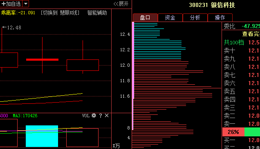Select the 卖八 order row
The height and width of the screenshot is (149, 260).
click(x=241, y=67)
